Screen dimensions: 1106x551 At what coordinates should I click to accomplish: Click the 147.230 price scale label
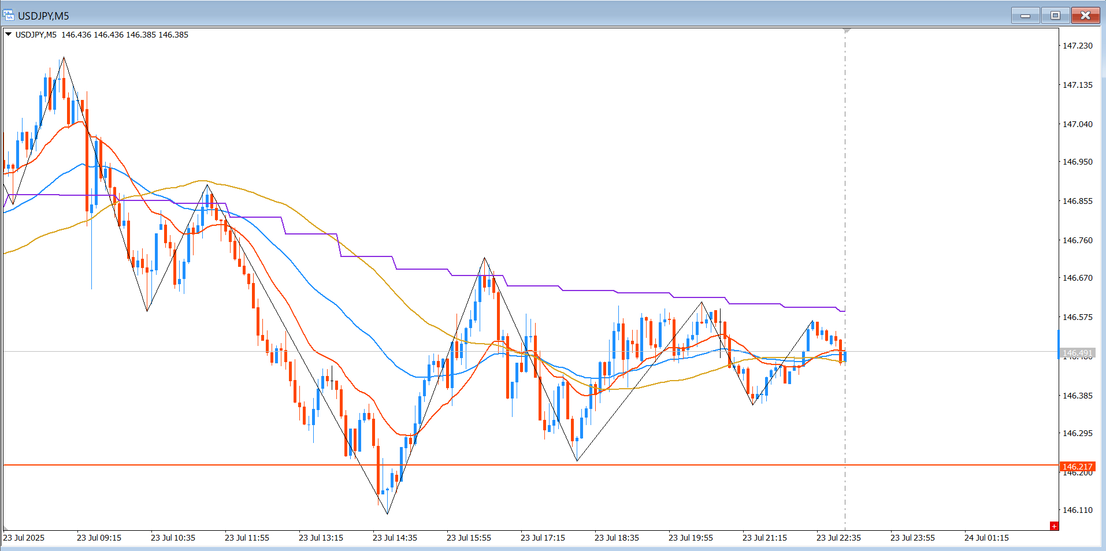[1078, 46]
